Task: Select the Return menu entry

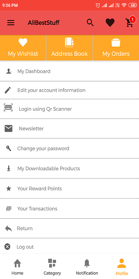Action: tap(69, 228)
